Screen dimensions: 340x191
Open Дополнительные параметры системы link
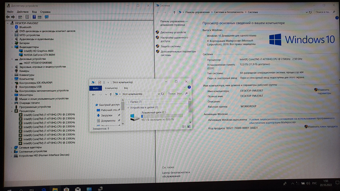click(178, 53)
